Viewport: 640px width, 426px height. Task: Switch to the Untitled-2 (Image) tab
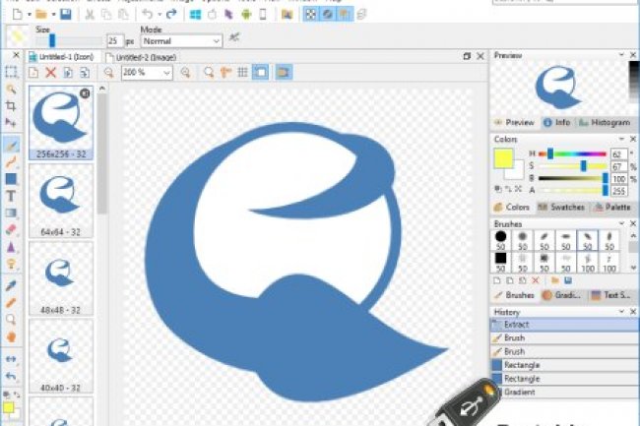pos(141,57)
